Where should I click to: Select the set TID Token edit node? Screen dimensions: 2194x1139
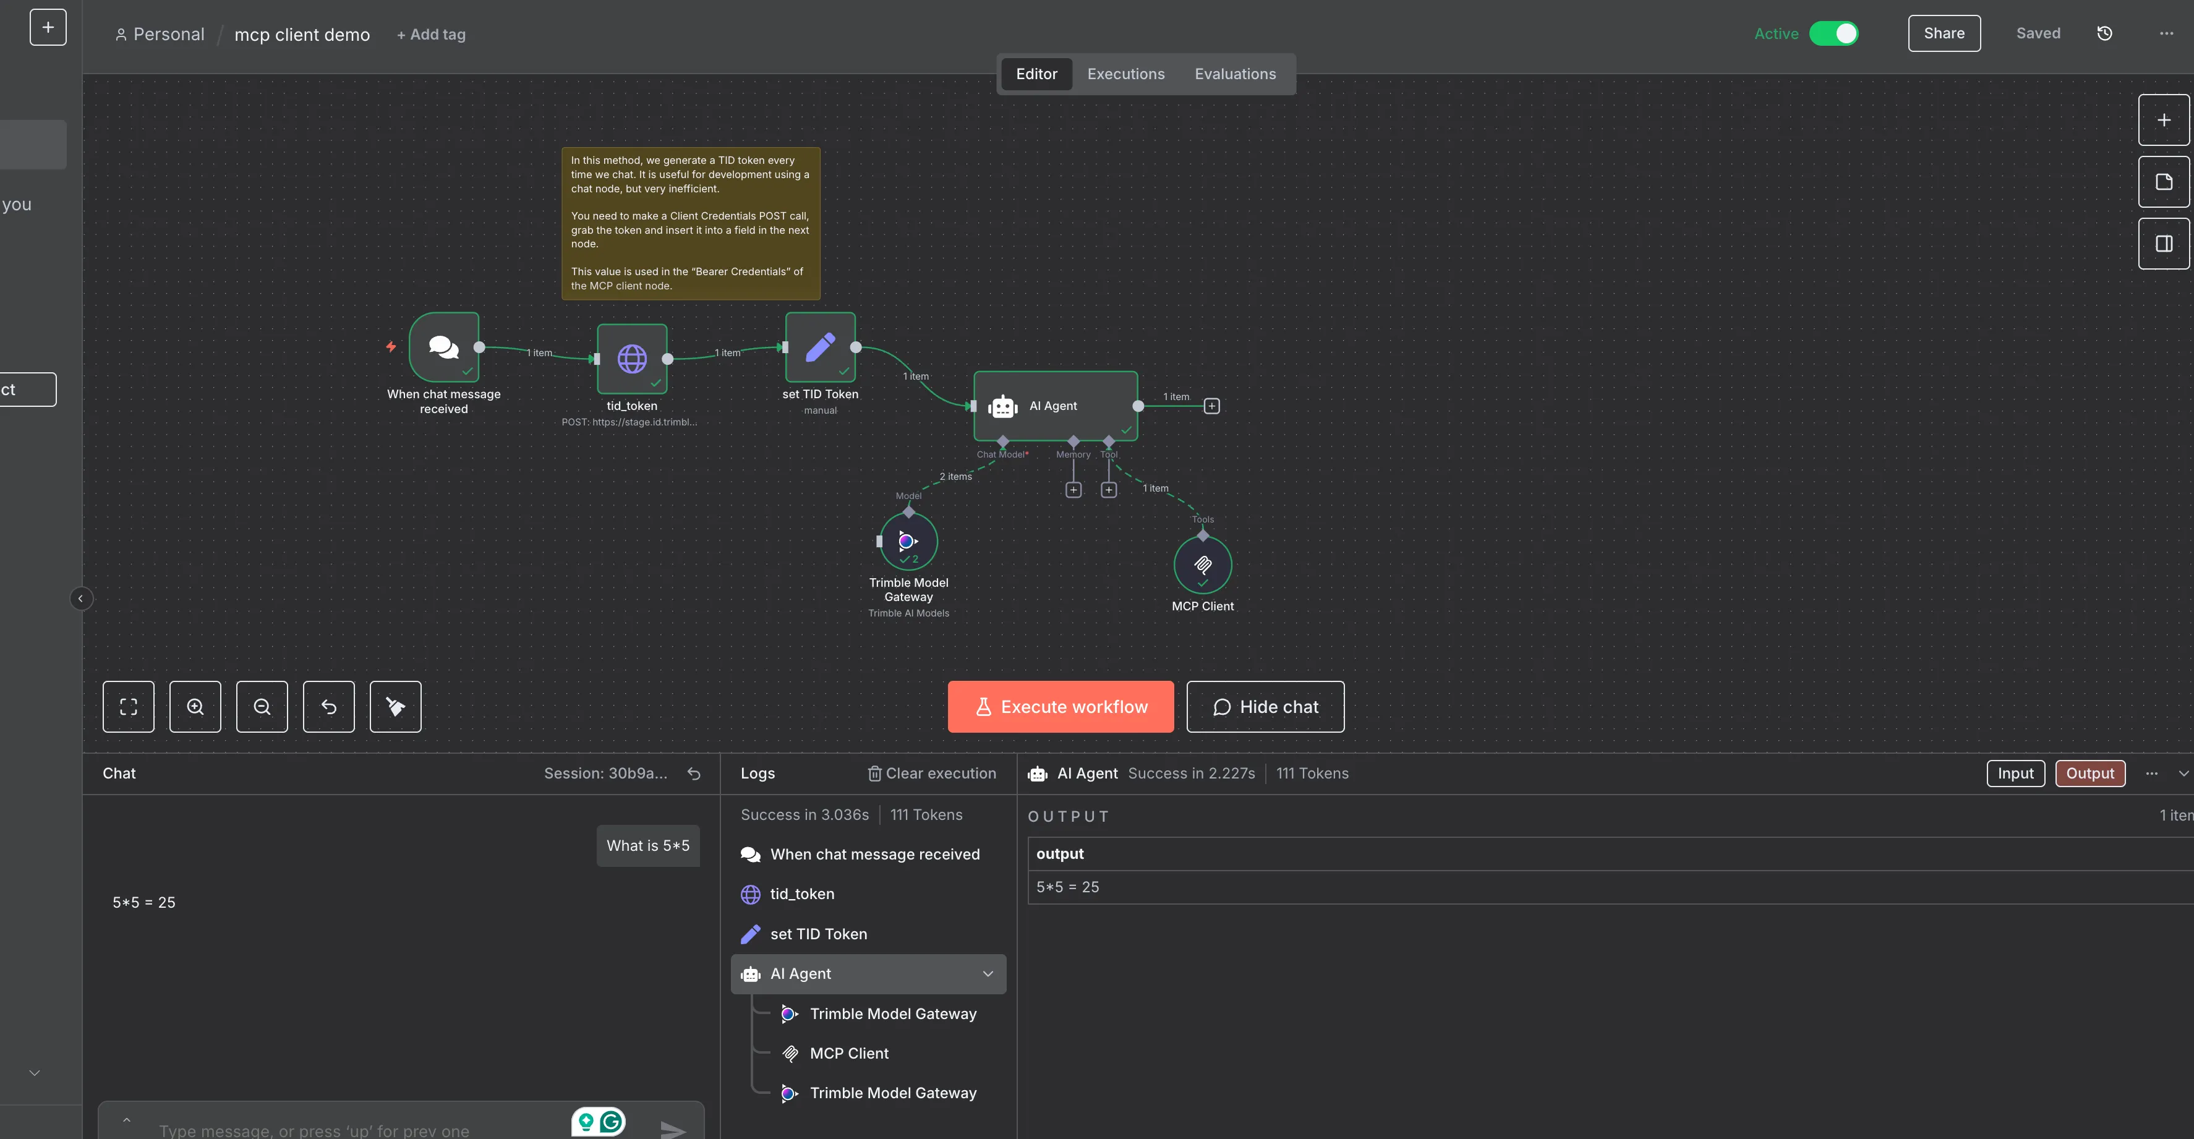[820, 348]
